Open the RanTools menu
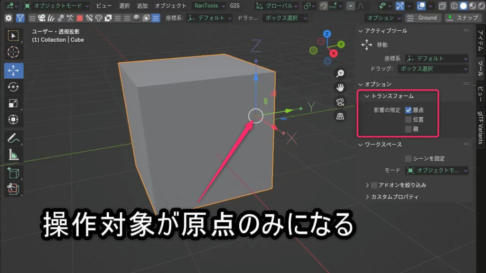 [x=209, y=6]
